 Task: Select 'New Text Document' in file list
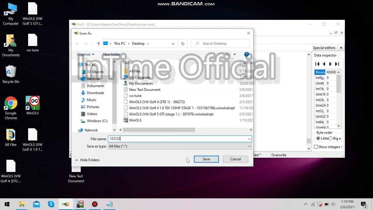pyautogui.click(x=145, y=90)
